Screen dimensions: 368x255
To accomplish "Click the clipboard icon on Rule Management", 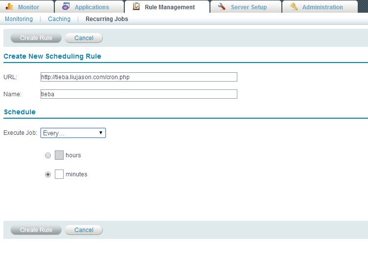I will 136,7.
